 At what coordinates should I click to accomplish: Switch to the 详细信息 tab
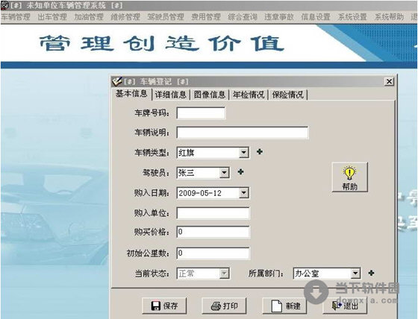tap(171, 95)
